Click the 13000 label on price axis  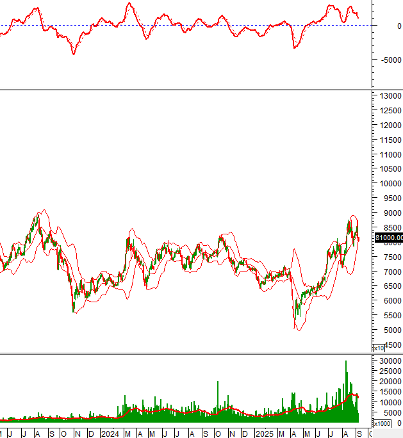point(389,96)
